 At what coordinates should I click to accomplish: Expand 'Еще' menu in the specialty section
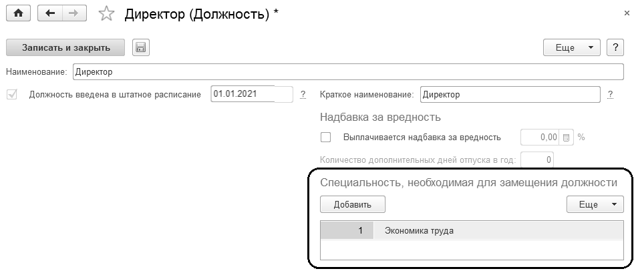594,205
